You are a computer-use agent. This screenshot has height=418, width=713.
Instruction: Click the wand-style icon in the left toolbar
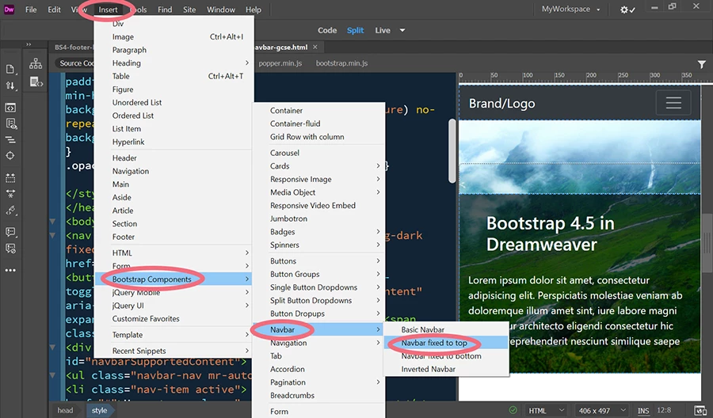[x=10, y=211]
